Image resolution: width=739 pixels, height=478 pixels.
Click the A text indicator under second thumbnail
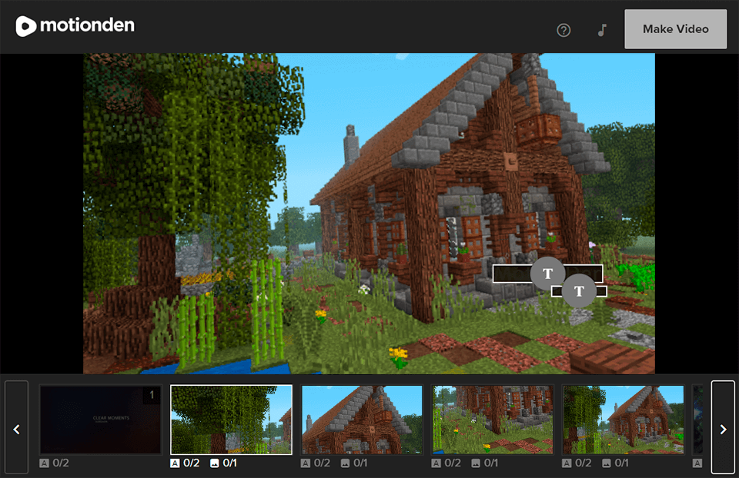[175, 463]
